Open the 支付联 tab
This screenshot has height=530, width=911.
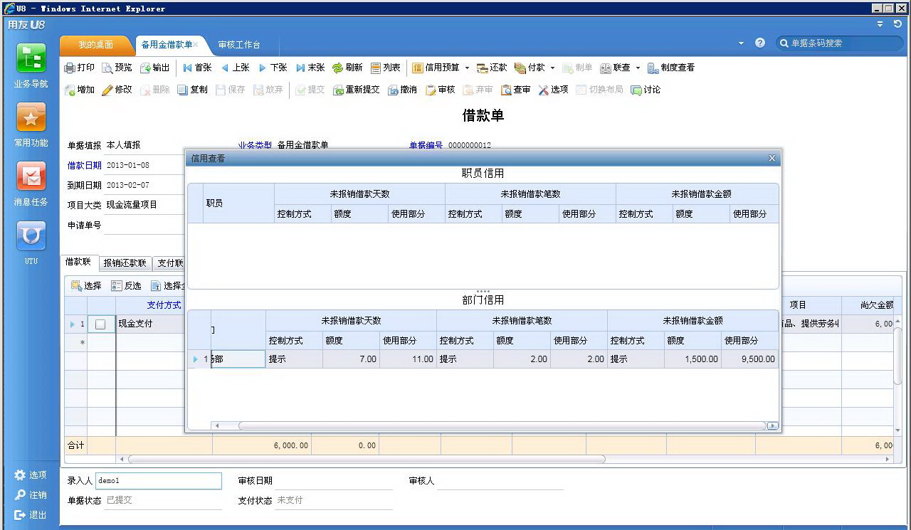pyautogui.click(x=170, y=263)
